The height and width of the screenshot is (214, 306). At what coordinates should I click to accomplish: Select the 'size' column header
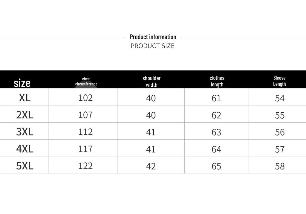(x=22, y=83)
